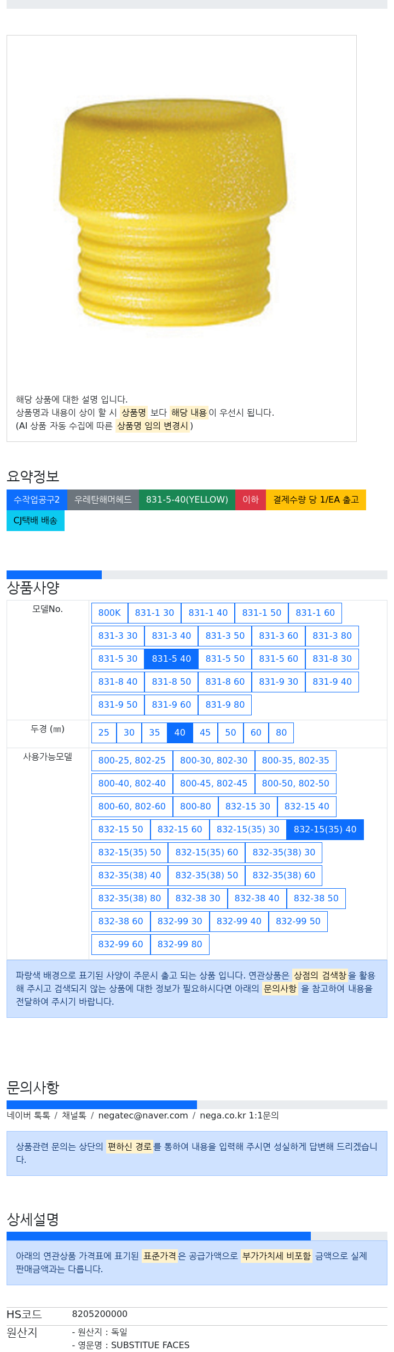Click the 수작업공구2 category tag
394x1352 pixels.
click(x=37, y=500)
